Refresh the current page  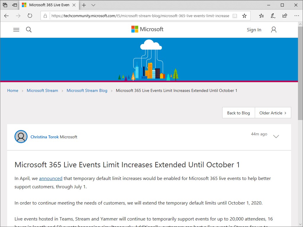(x=30, y=16)
